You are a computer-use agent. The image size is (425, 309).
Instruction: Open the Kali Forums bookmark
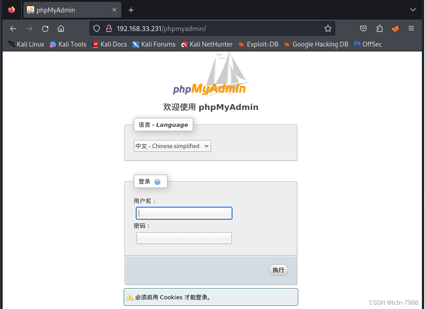click(154, 44)
